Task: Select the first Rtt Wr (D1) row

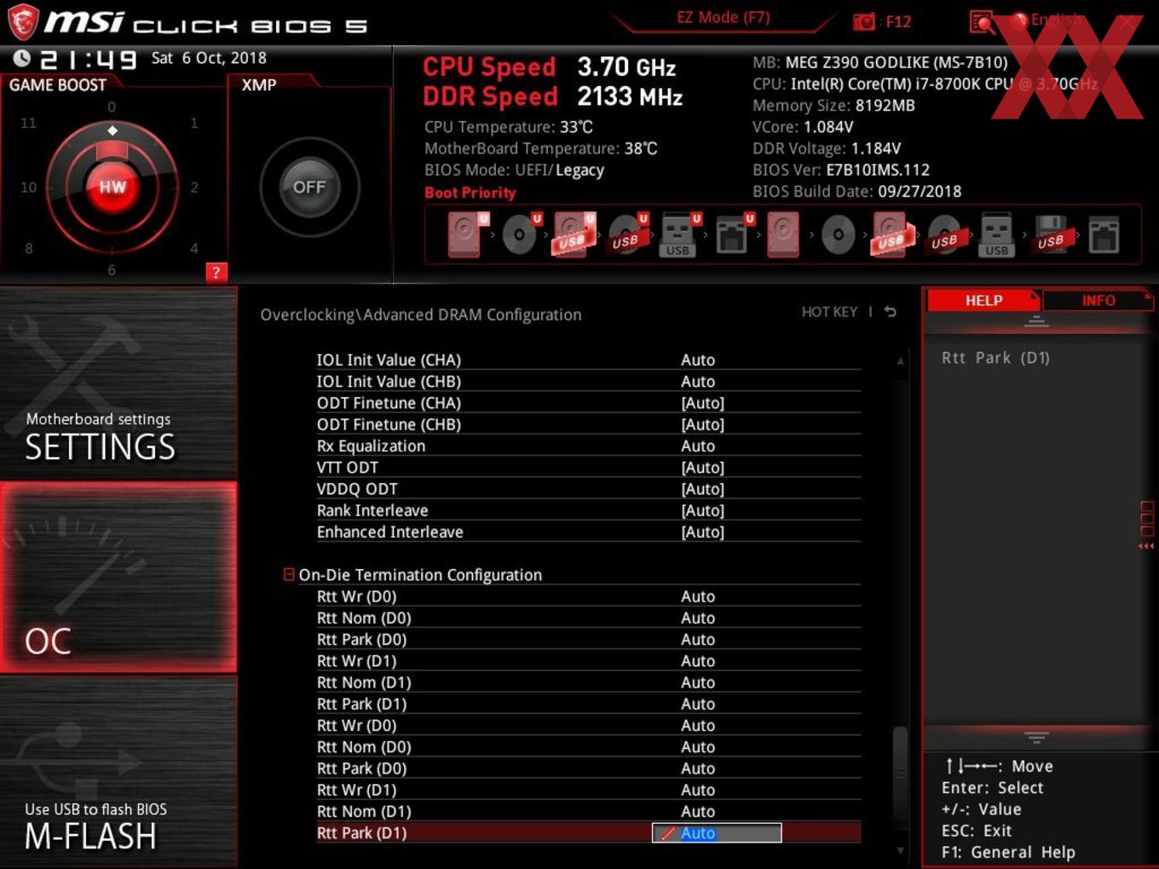Action: 588,661
